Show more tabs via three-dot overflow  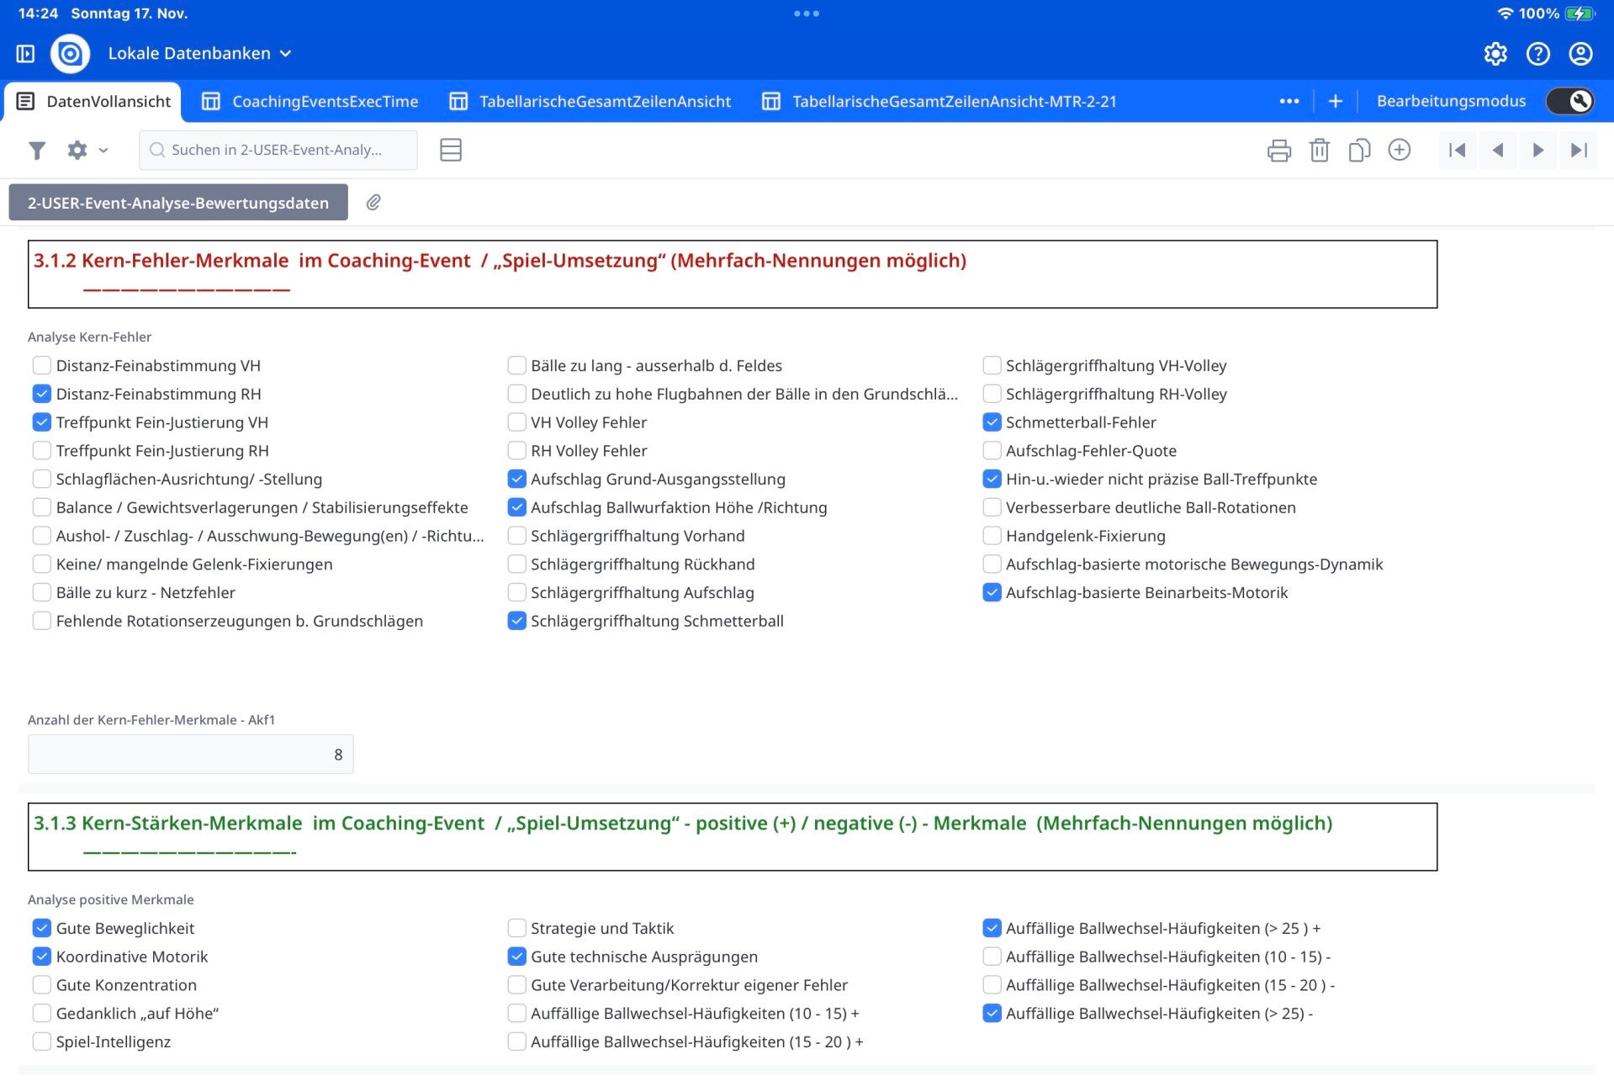(x=1289, y=101)
